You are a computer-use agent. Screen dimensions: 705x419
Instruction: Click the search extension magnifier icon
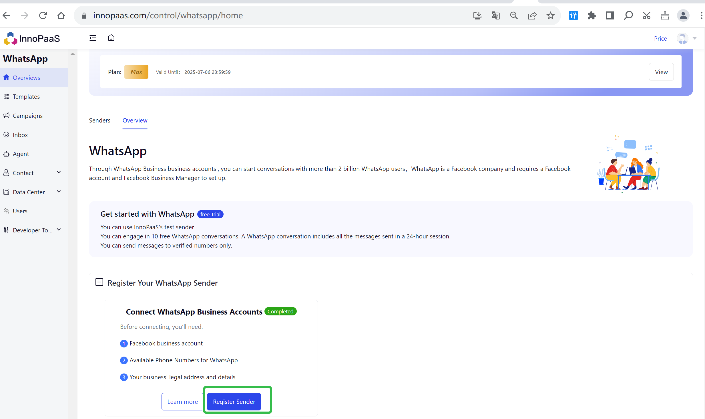(628, 15)
